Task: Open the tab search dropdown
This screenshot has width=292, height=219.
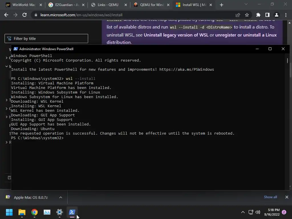Action: coord(246,4)
